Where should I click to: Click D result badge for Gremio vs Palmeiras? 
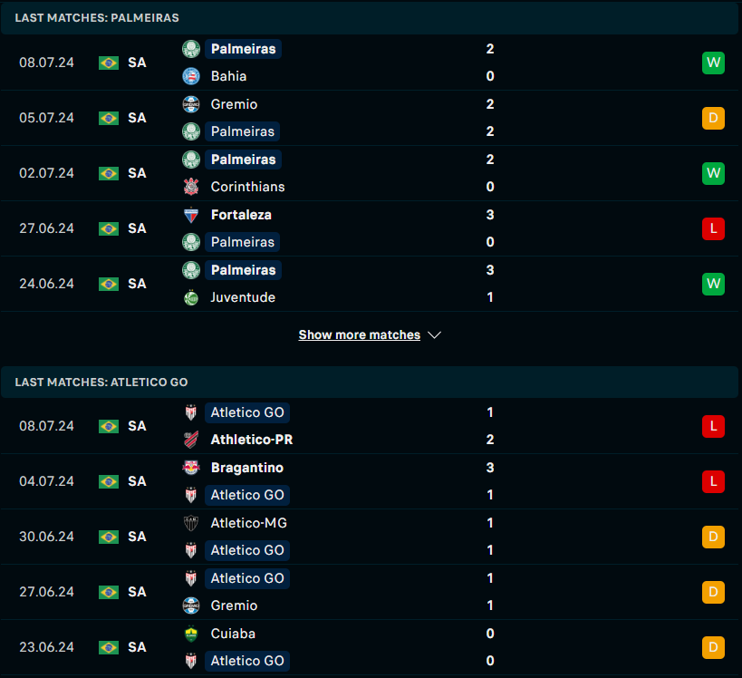point(713,118)
